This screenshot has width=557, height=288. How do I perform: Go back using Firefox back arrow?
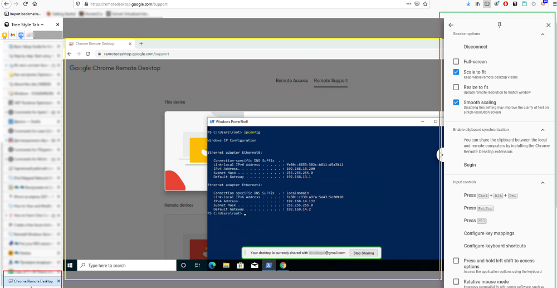click(x=6, y=4)
